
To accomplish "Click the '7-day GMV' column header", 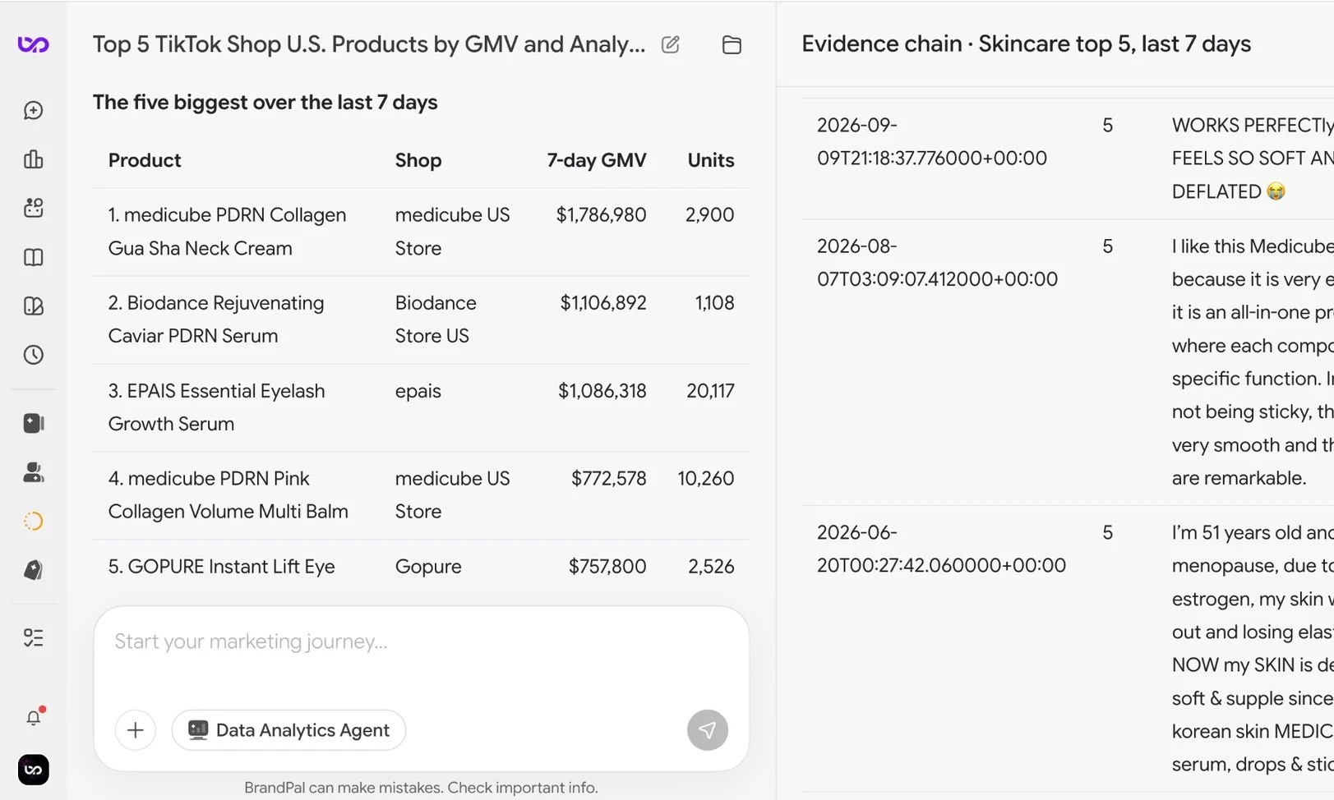I will click(597, 160).
